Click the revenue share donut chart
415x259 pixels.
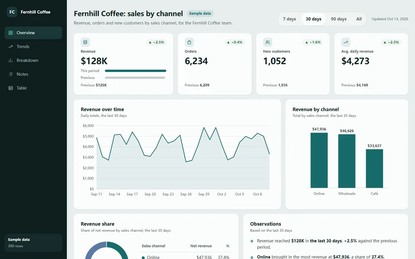click(107, 250)
